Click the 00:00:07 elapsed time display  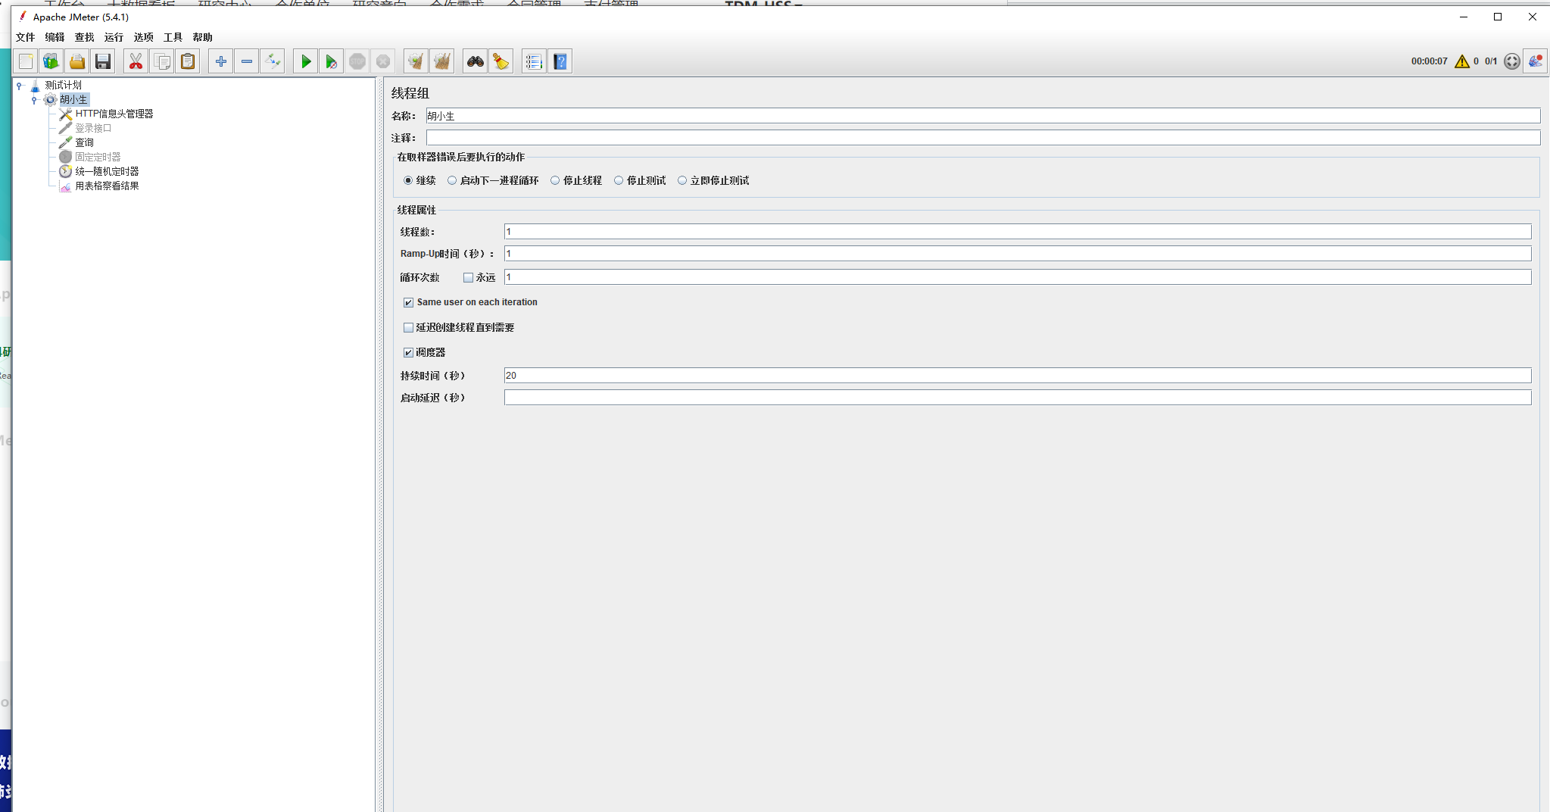pyautogui.click(x=1429, y=61)
